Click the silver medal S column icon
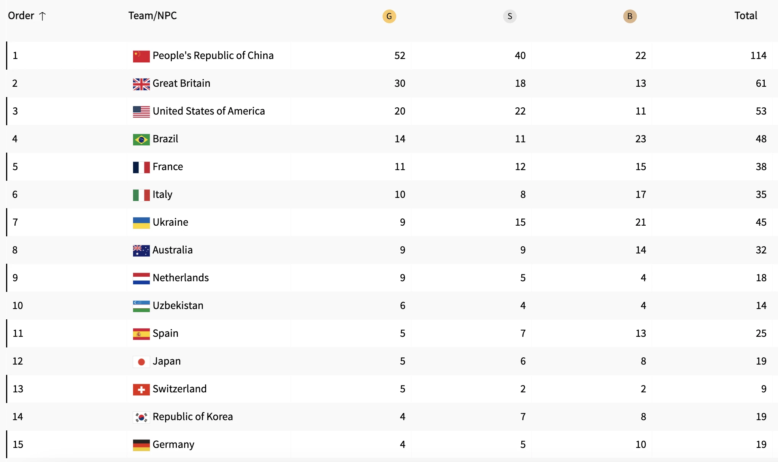 tap(510, 16)
